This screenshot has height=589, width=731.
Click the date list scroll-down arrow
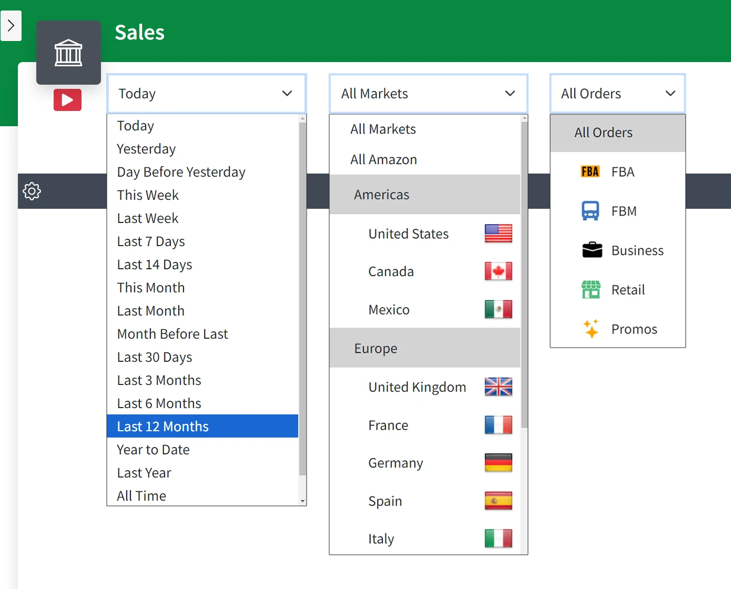(x=302, y=501)
